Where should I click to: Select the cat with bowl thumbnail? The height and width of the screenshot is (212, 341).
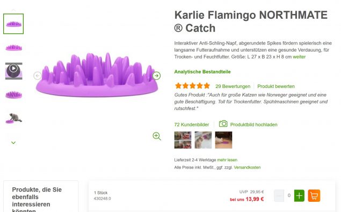14,119
